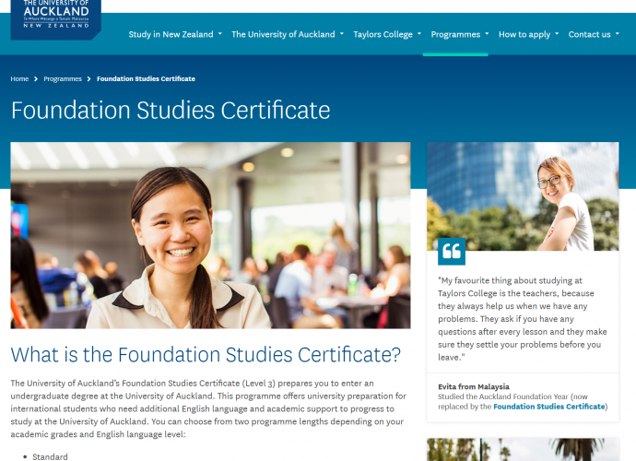Expand dropdown arrow beside Taylors College

click(x=419, y=34)
